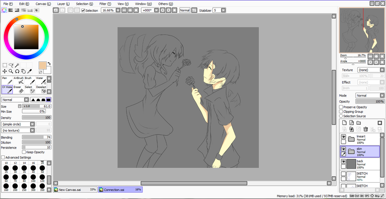
Task: Open the Filter menu
Action: [105, 4]
